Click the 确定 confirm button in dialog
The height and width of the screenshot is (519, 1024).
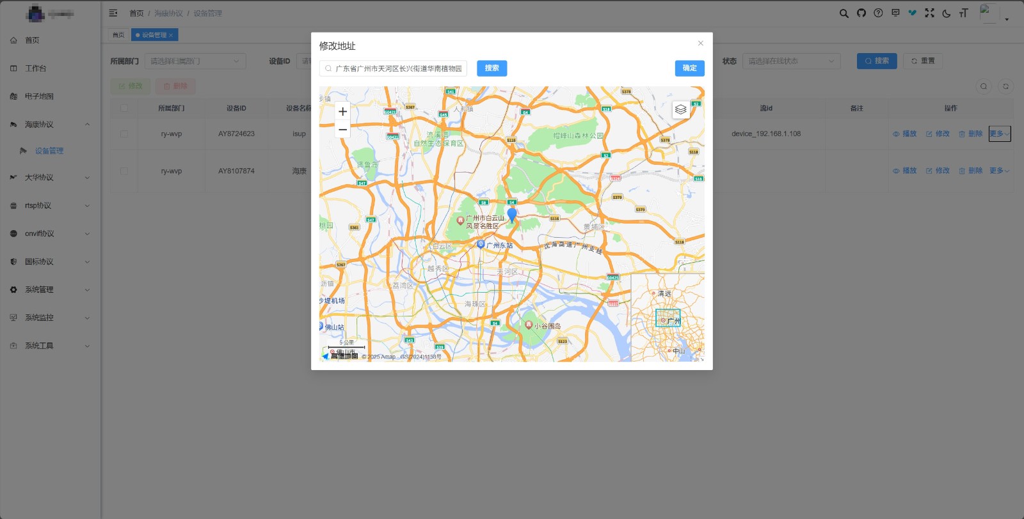pos(689,68)
